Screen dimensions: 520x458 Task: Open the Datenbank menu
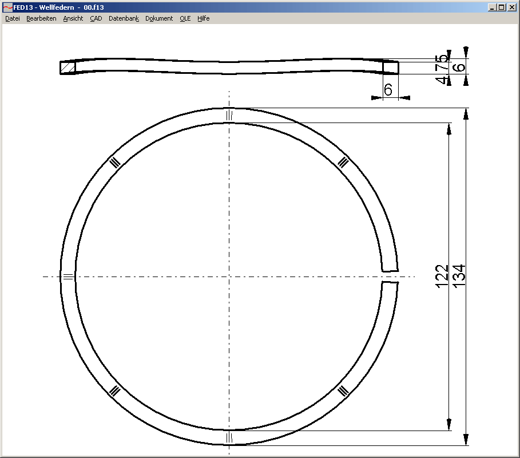[x=124, y=18]
